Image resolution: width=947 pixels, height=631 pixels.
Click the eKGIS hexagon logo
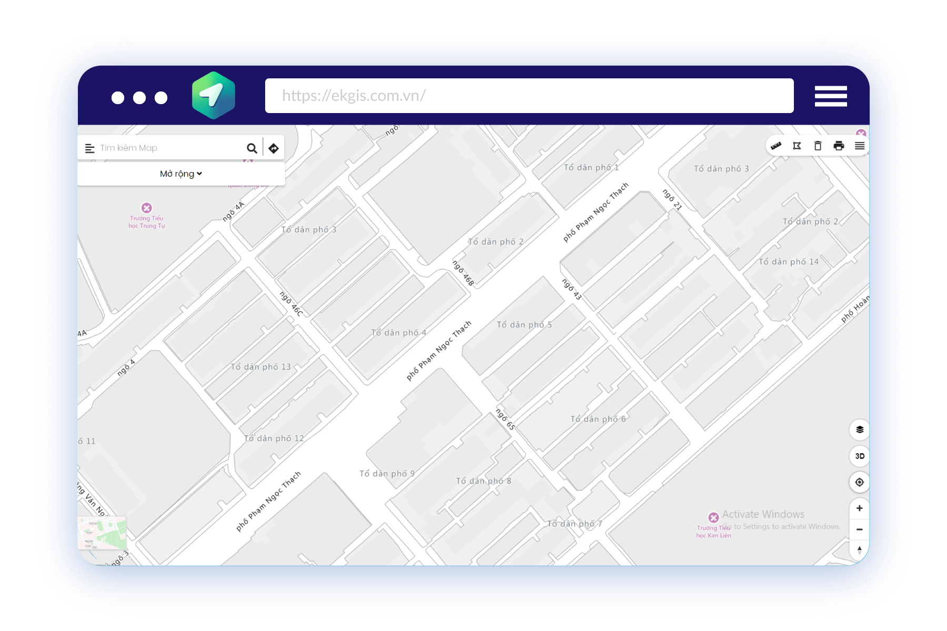click(x=214, y=95)
